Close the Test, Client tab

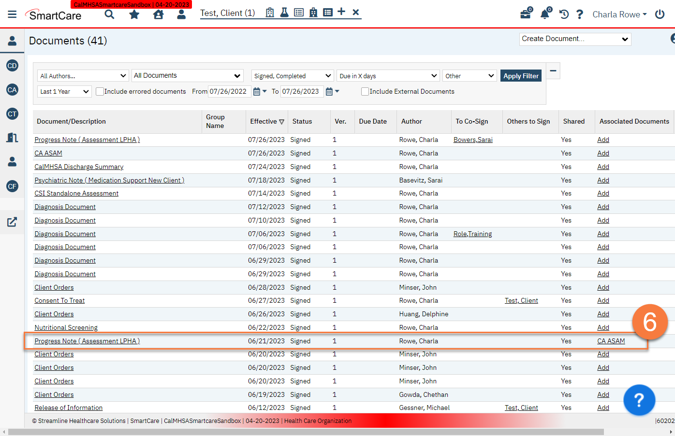click(356, 13)
